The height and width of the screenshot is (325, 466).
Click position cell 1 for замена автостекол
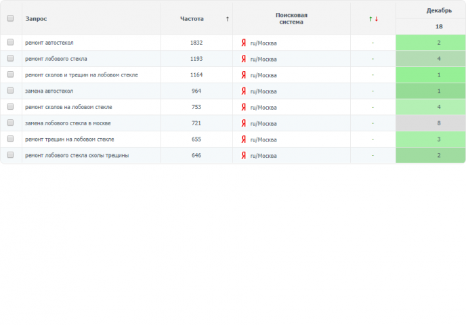tap(430, 91)
